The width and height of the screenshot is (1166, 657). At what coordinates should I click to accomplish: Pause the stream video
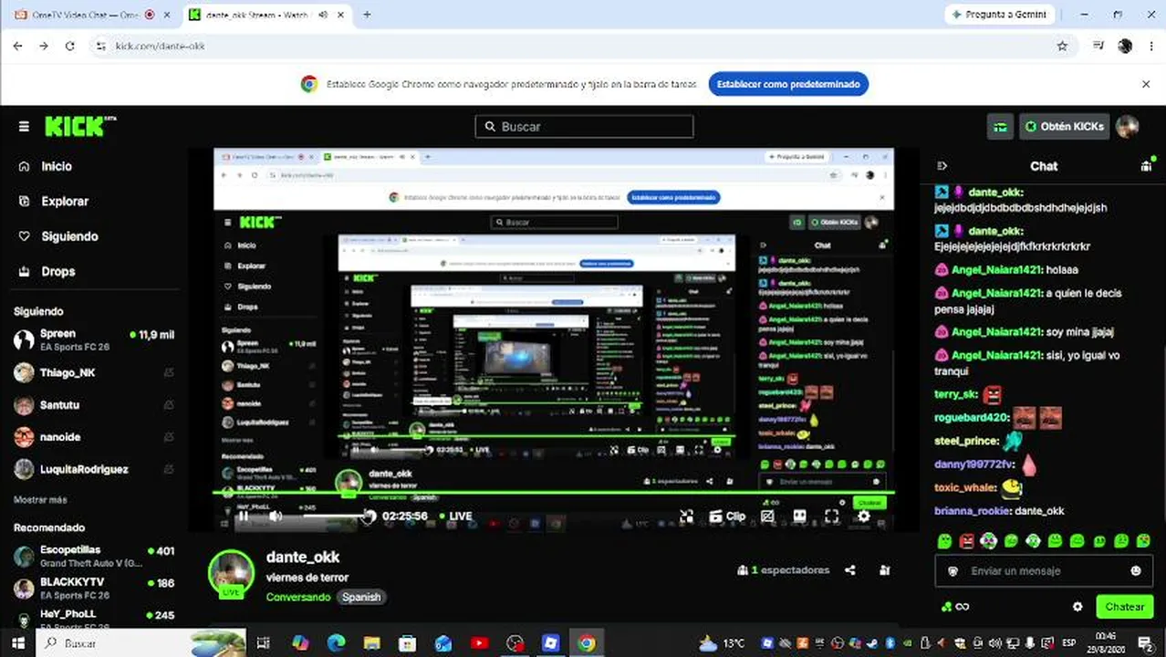[244, 516]
